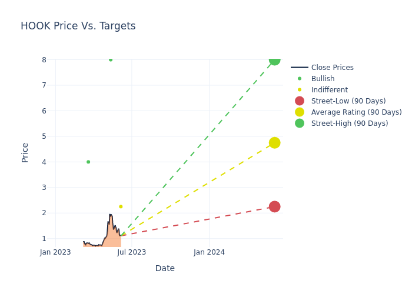
Task: Toggle the Street-High (90 Days) legend label
Action: pyautogui.click(x=349, y=123)
